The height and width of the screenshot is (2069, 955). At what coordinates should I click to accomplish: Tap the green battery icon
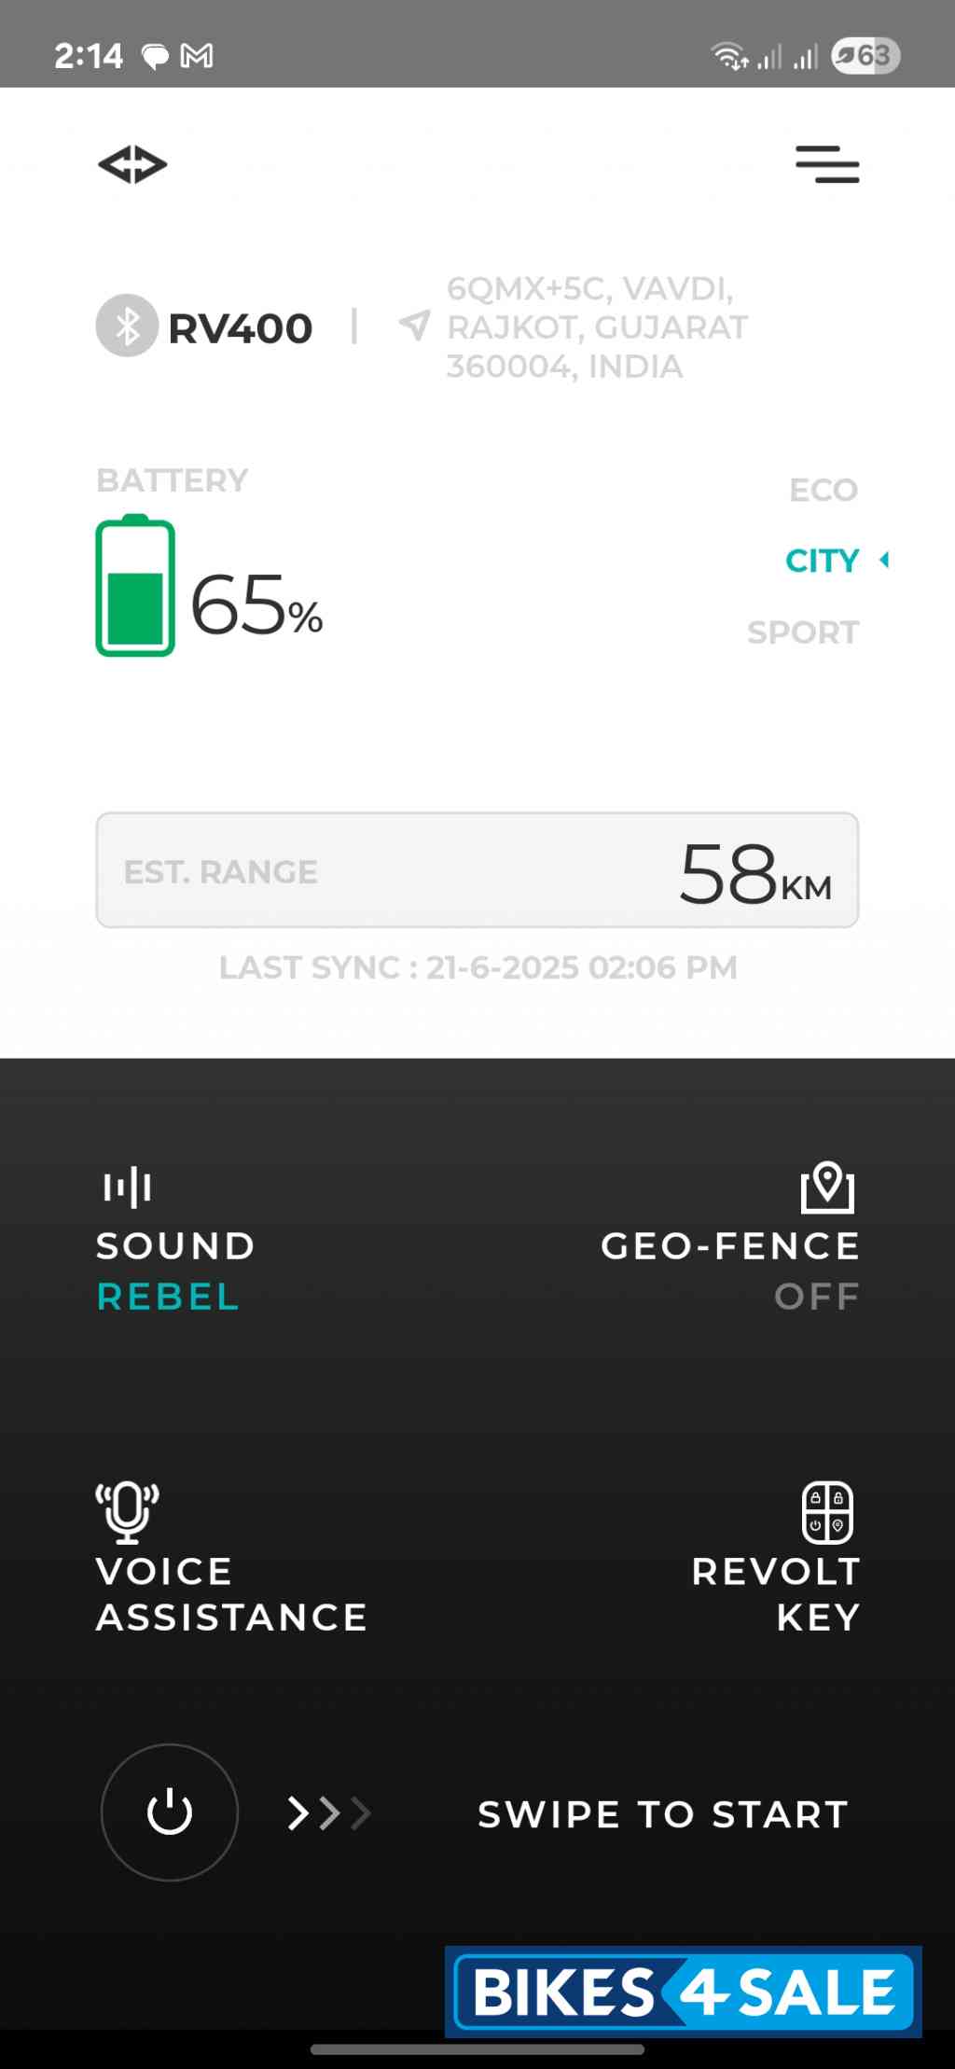pos(135,586)
